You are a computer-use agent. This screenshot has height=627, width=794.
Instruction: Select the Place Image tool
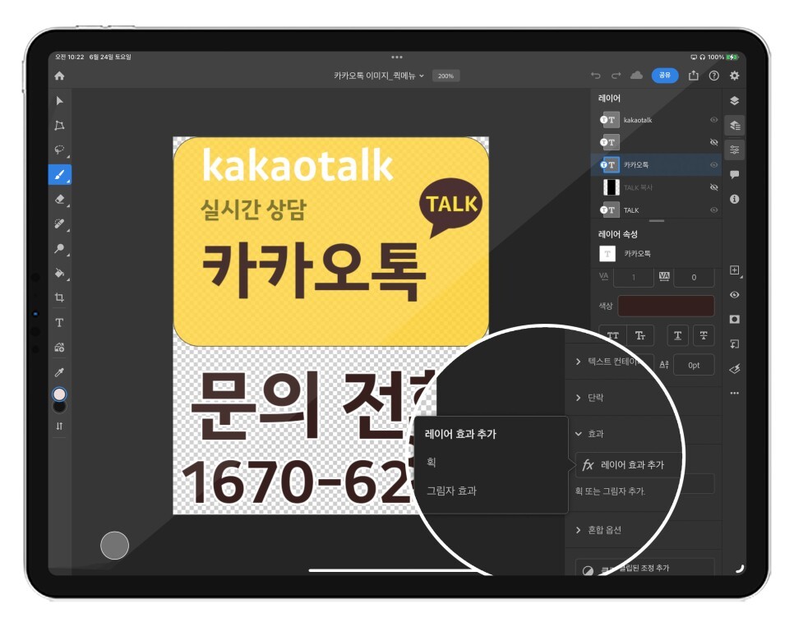59,348
